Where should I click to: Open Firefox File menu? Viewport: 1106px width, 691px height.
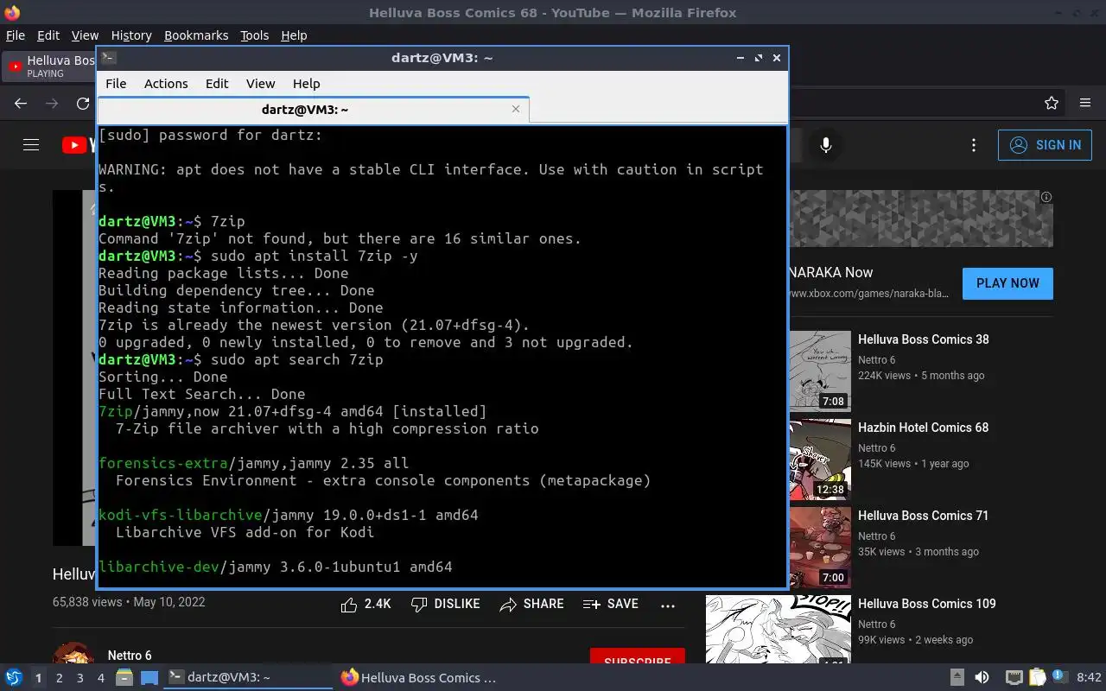tap(16, 35)
